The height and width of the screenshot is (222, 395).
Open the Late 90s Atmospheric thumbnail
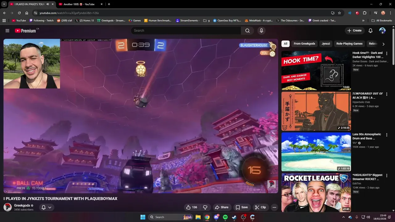(x=316, y=152)
